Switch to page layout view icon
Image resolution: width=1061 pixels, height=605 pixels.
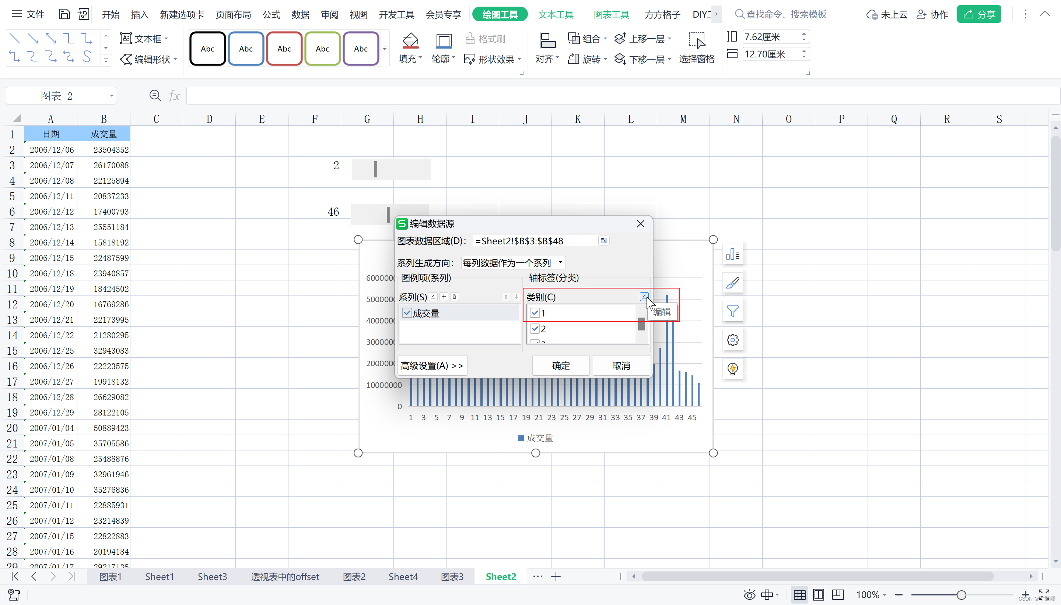pos(818,595)
